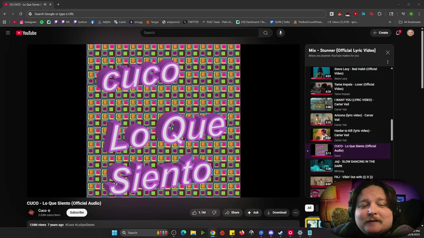
Task: Reload the page in Chrome
Action: coord(21,14)
